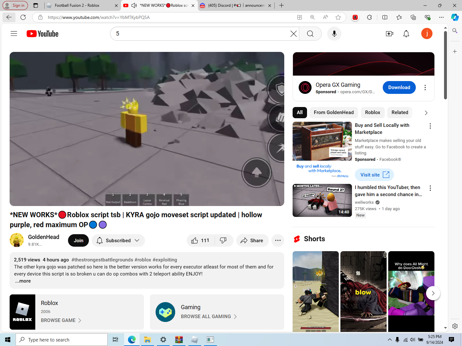Image resolution: width=462 pixels, height=346 pixels.
Task: Browse the Roblox game card
Action: pyautogui.click(x=77, y=312)
